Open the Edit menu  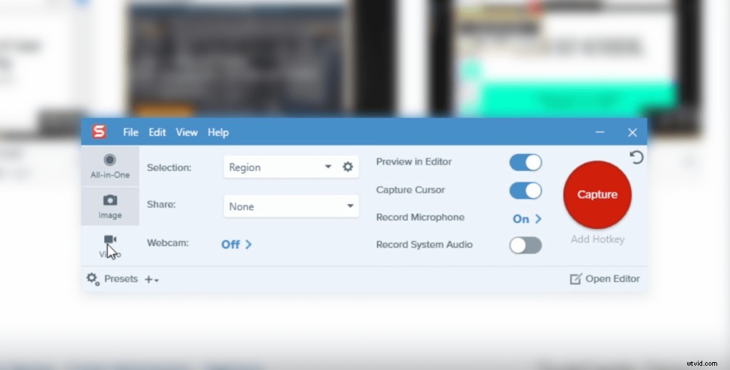click(x=158, y=133)
